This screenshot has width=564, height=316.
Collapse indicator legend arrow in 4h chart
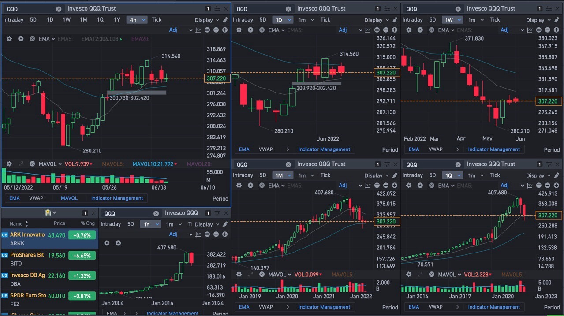(20, 39)
